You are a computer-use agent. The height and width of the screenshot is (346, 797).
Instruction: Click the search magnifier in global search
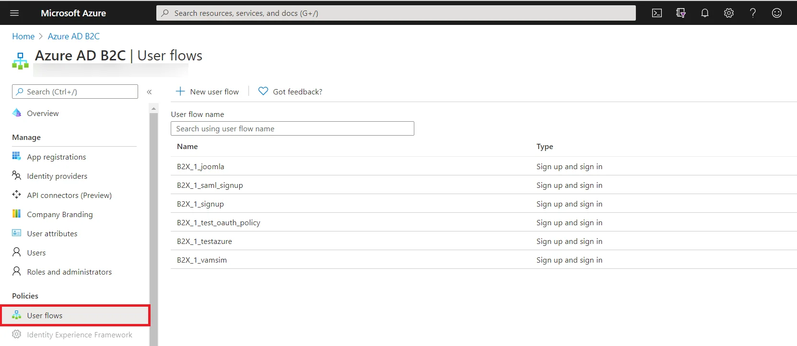point(165,13)
